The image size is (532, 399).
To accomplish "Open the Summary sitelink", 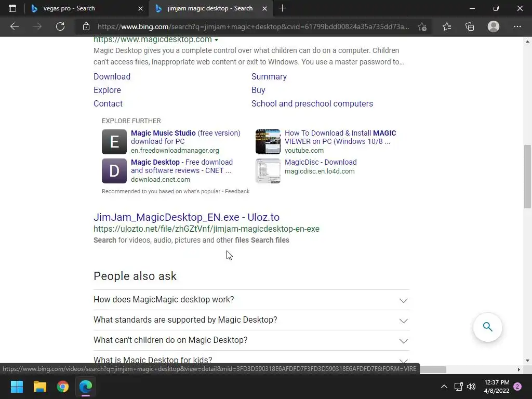I will coord(269,77).
